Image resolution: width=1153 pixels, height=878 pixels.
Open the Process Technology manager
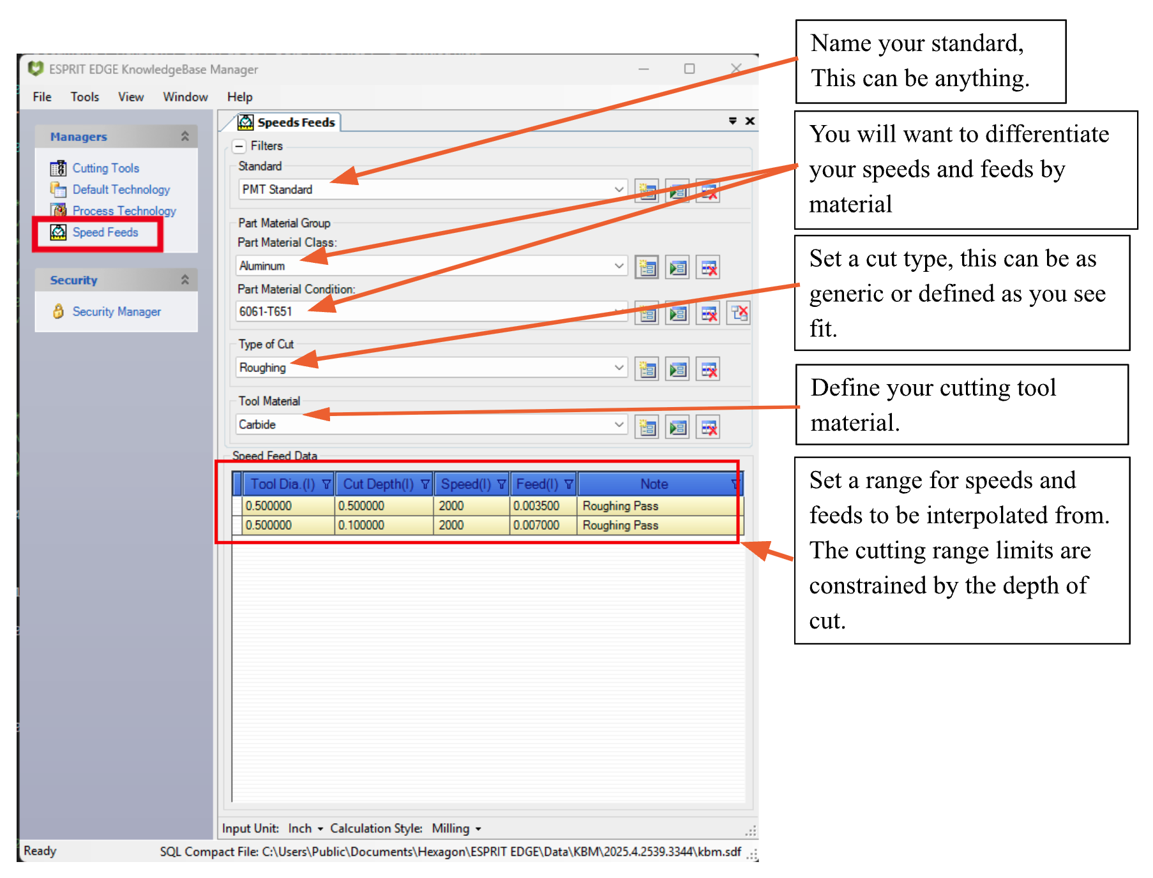123,211
